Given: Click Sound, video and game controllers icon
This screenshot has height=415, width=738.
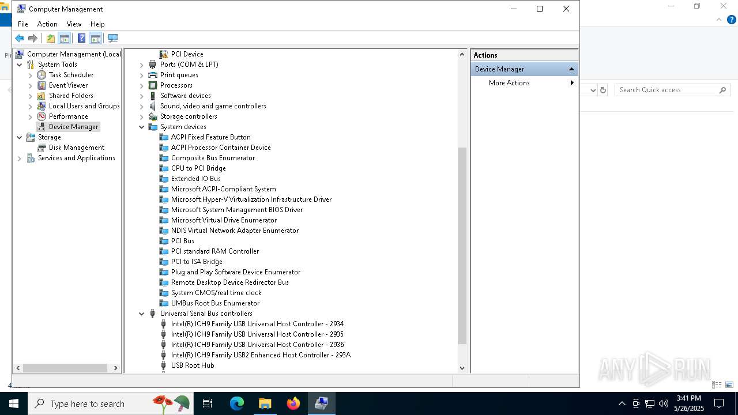Looking at the screenshot, I should pyautogui.click(x=153, y=106).
